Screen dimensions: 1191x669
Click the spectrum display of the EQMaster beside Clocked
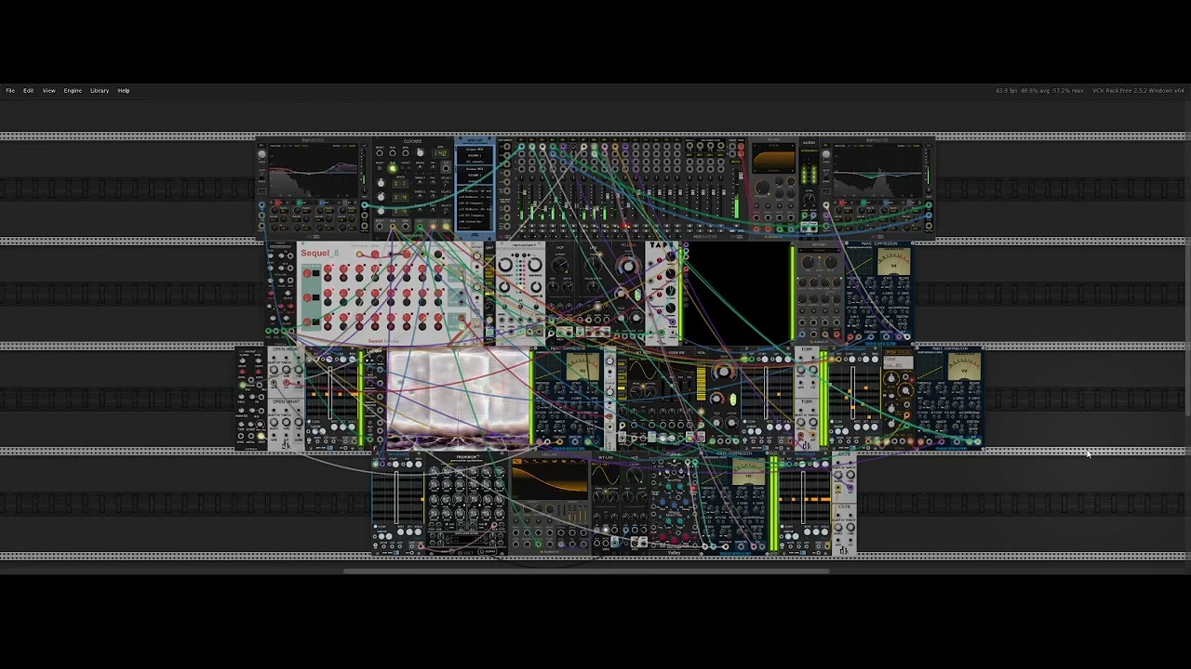coord(314,169)
